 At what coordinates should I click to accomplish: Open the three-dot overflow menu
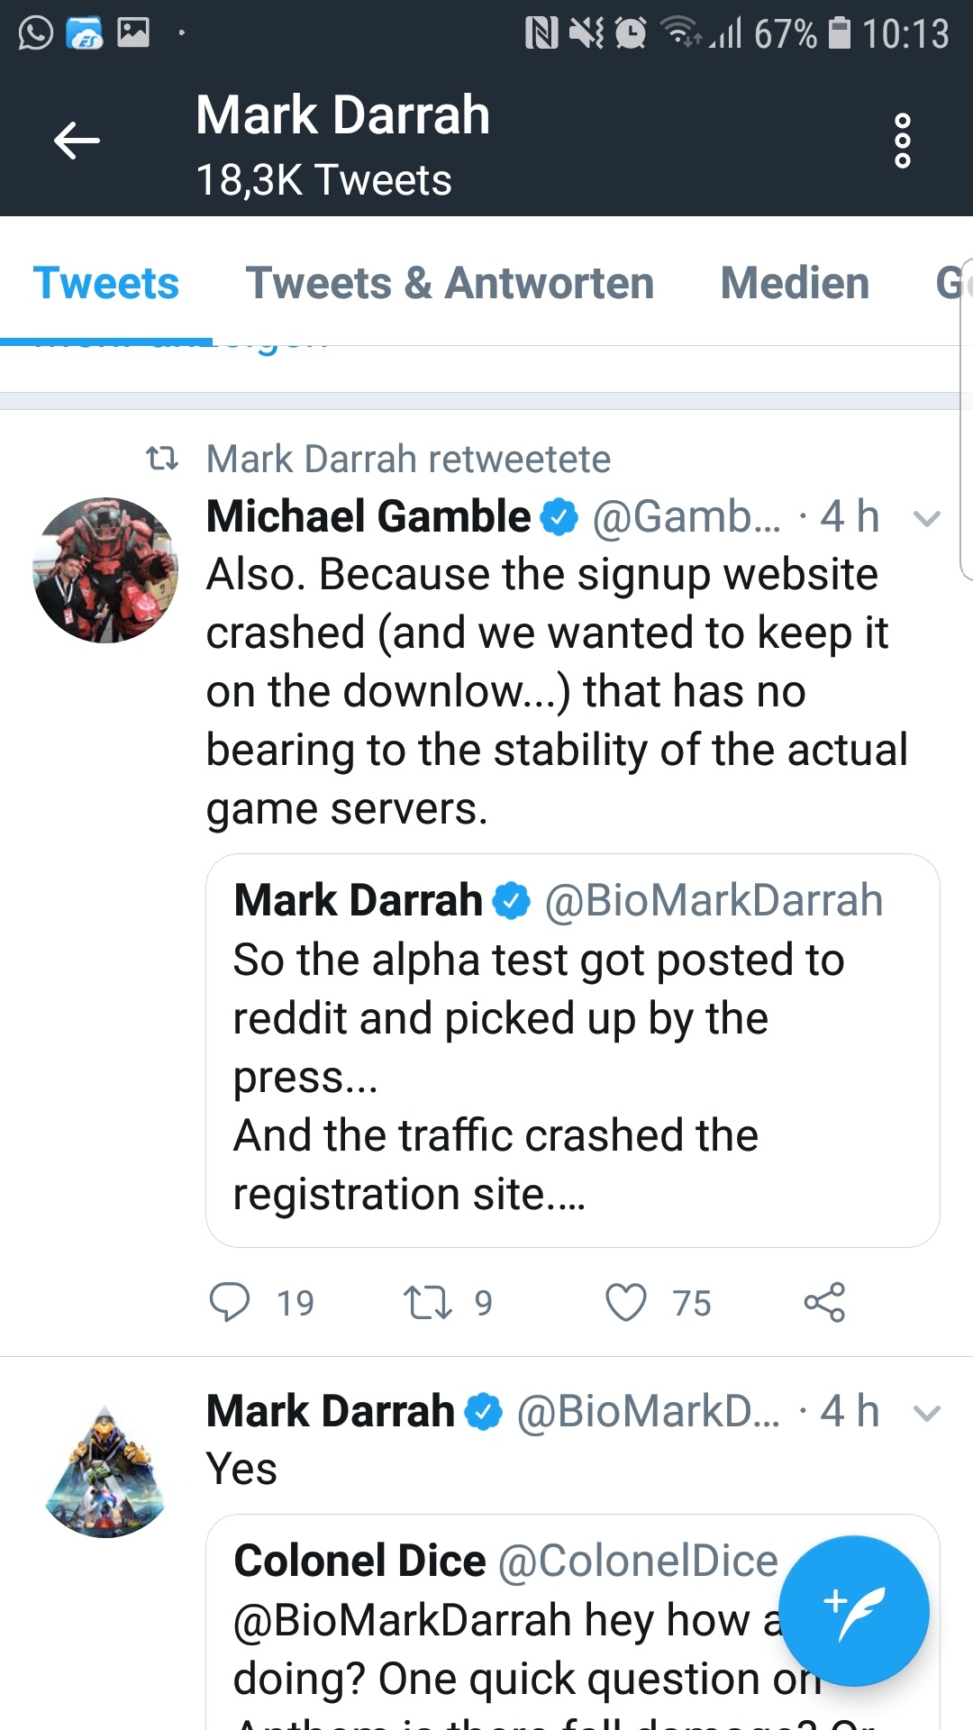point(902,141)
